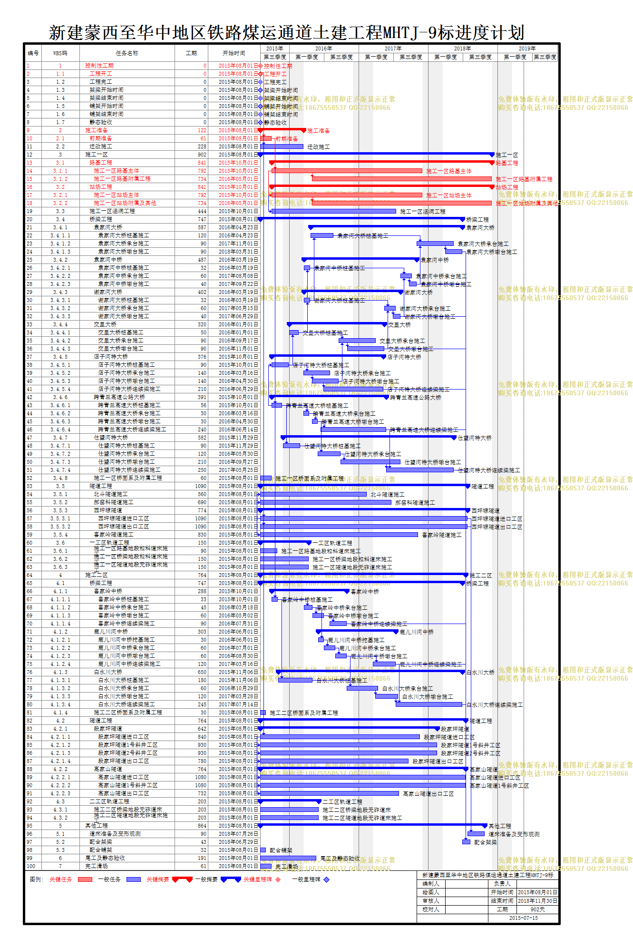Select task name 路基工程 in row 13
The width and height of the screenshot is (633, 947).
pyautogui.click(x=101, y=163)
